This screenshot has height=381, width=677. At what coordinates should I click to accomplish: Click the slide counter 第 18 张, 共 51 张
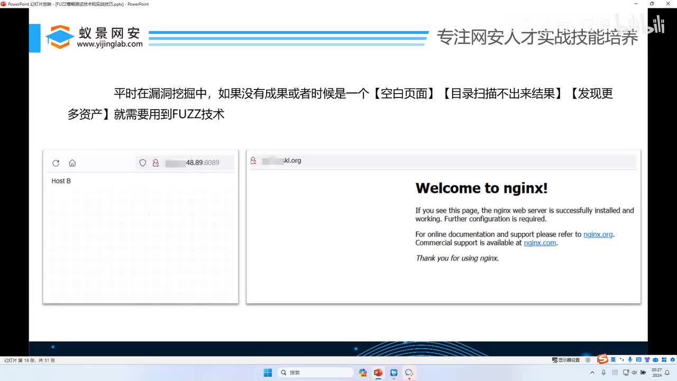click(x=30, y=360)
